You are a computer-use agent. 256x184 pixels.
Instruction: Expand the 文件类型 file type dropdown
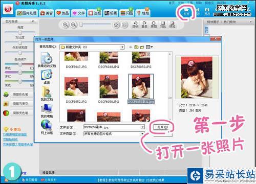(x=142, y=134)
